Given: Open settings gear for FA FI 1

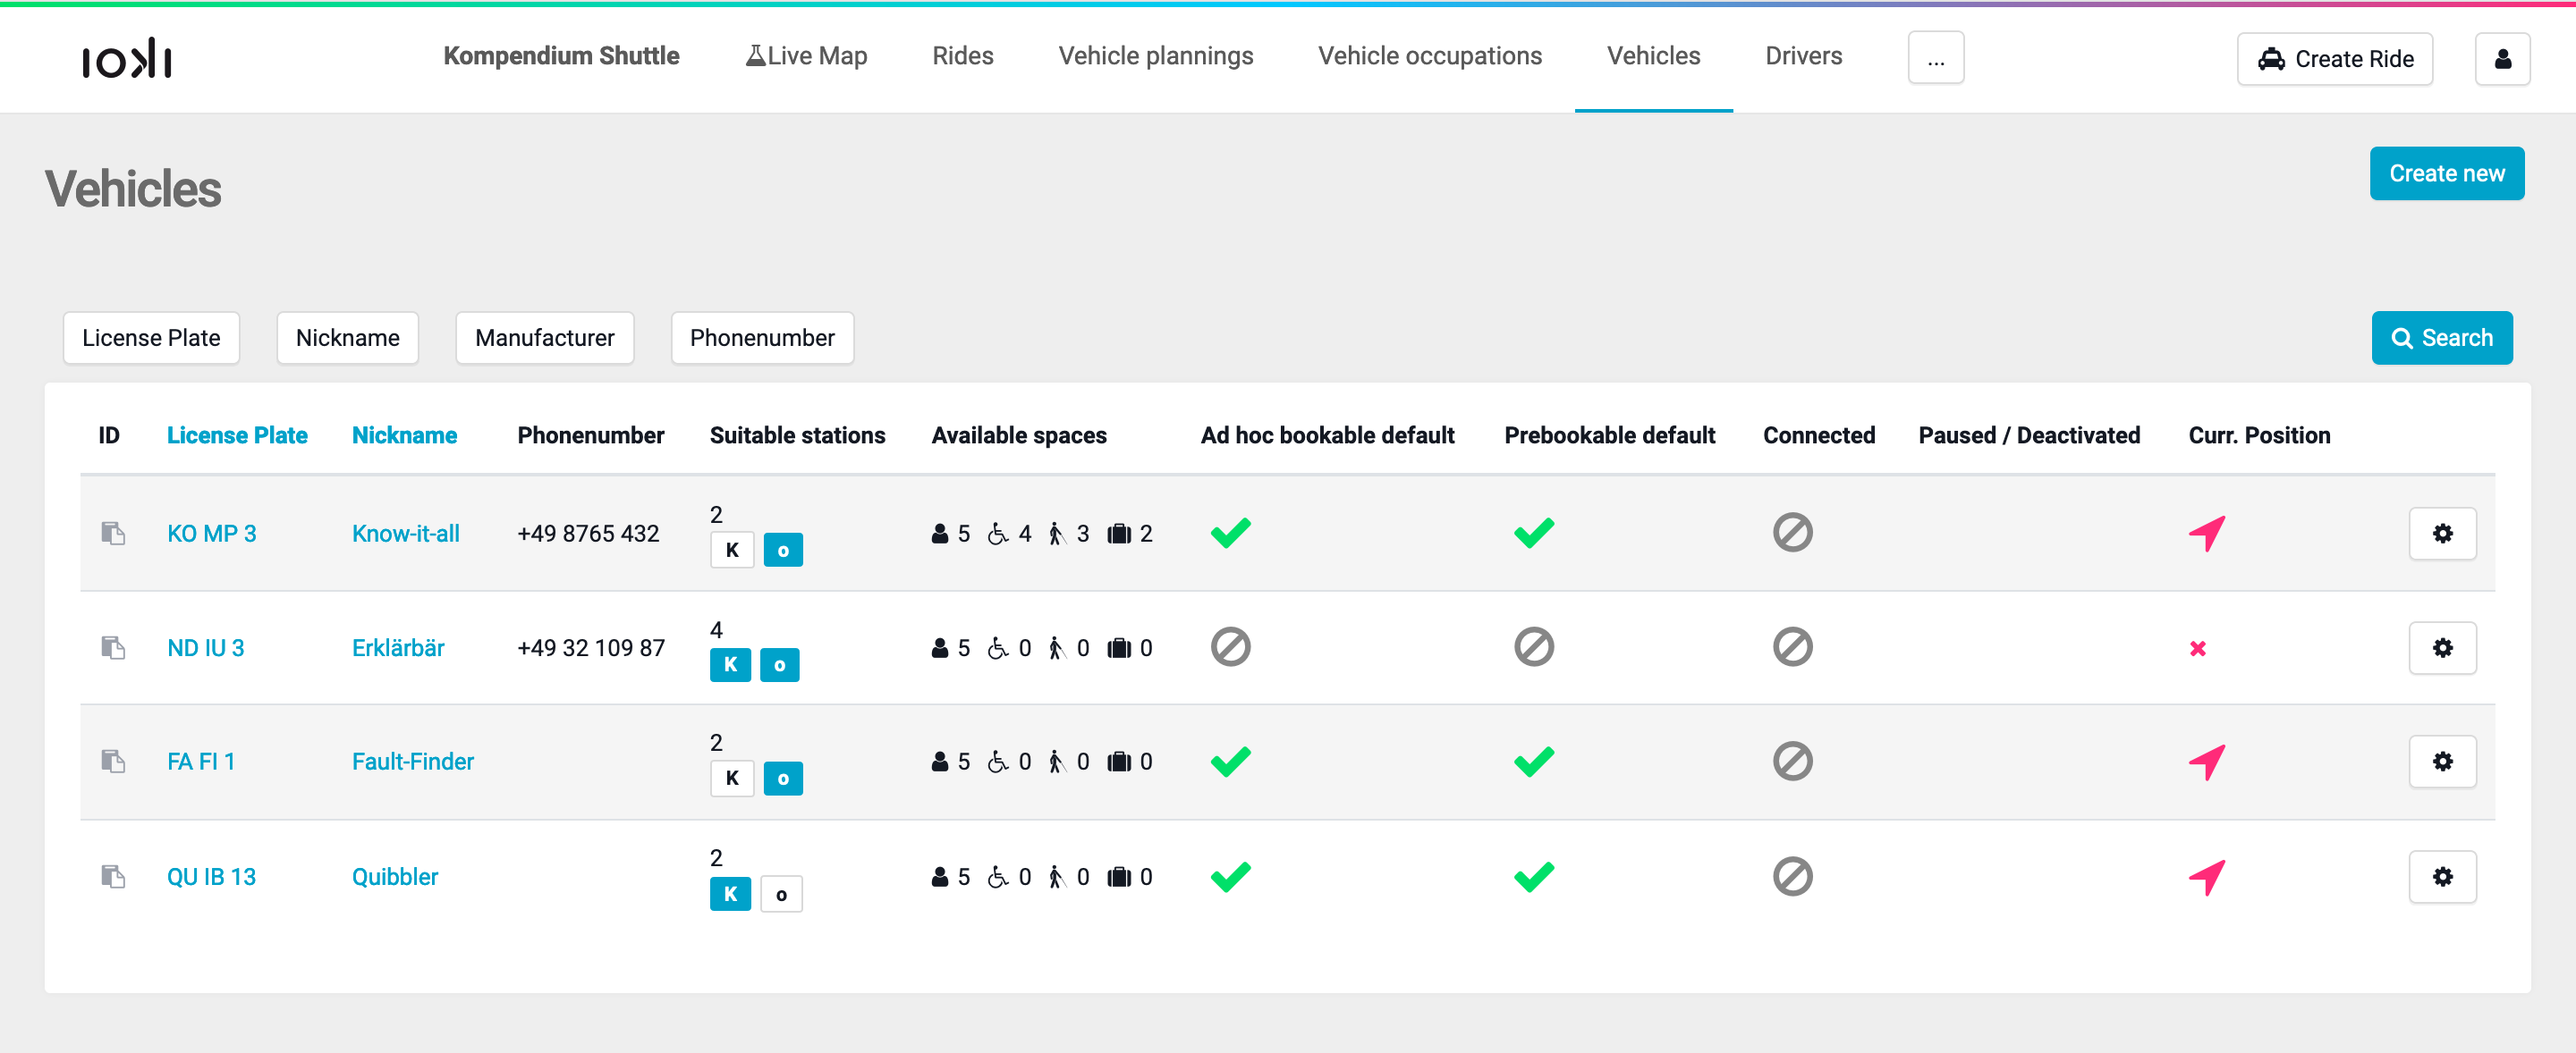Looking at the screenshot, I should point(2442,762).
